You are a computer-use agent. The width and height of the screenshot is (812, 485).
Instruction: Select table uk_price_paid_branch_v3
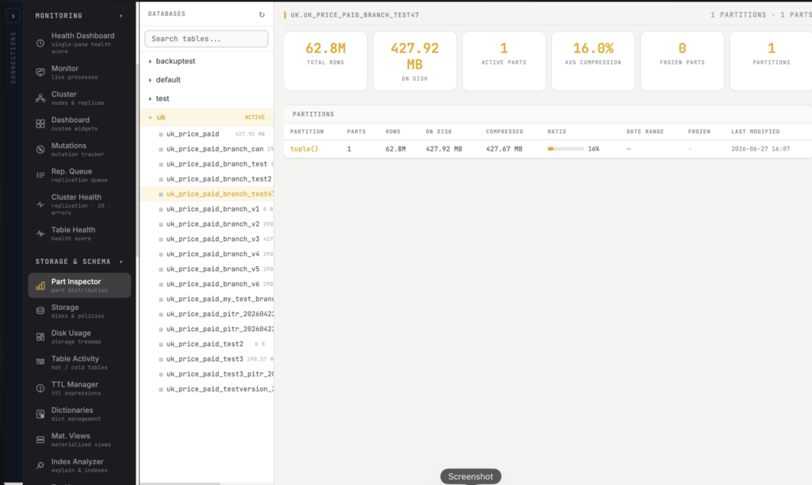pos(207,239)
